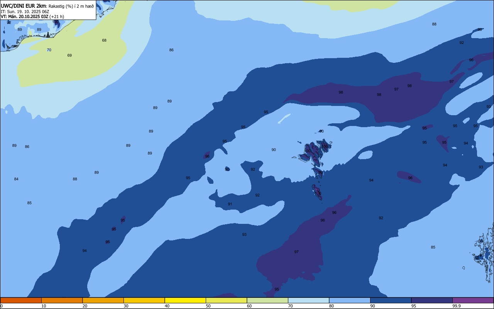Pick the purple above-99.9 legend swatch
The height and width of the screenshot is (309, 494).
coord(473,300)
